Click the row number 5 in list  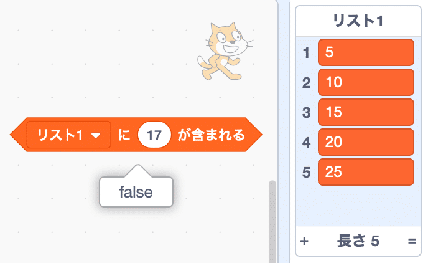click(x=306, y=173)
